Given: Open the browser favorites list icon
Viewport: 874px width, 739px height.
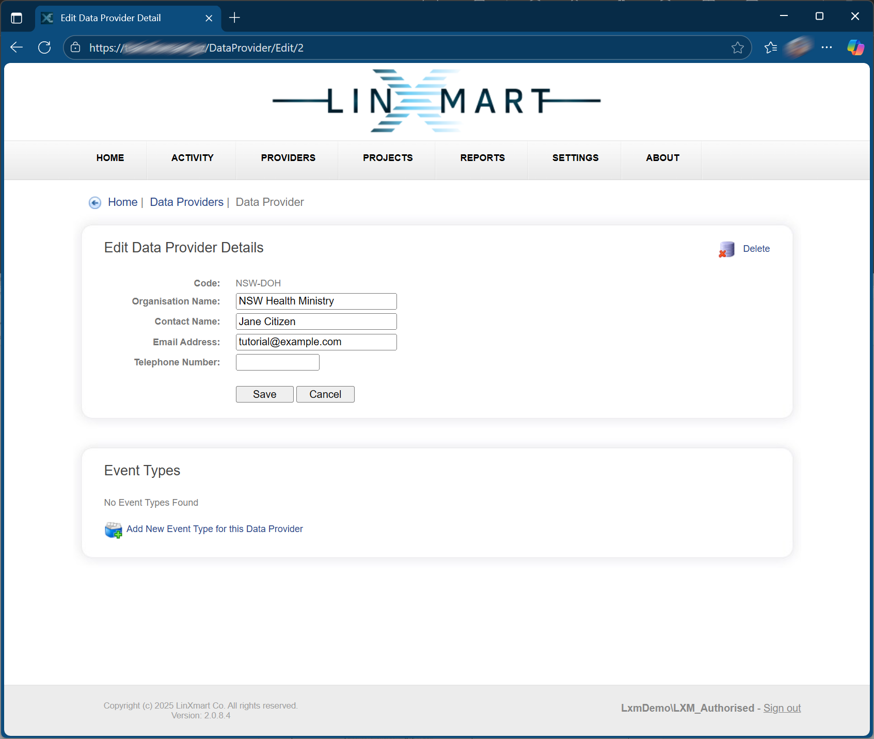Looking at the screenshot, I should 770,47.
